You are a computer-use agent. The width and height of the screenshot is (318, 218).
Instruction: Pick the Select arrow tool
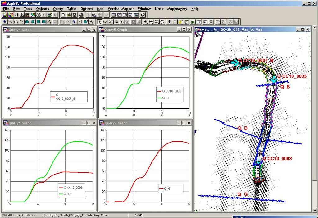[100, 22]
